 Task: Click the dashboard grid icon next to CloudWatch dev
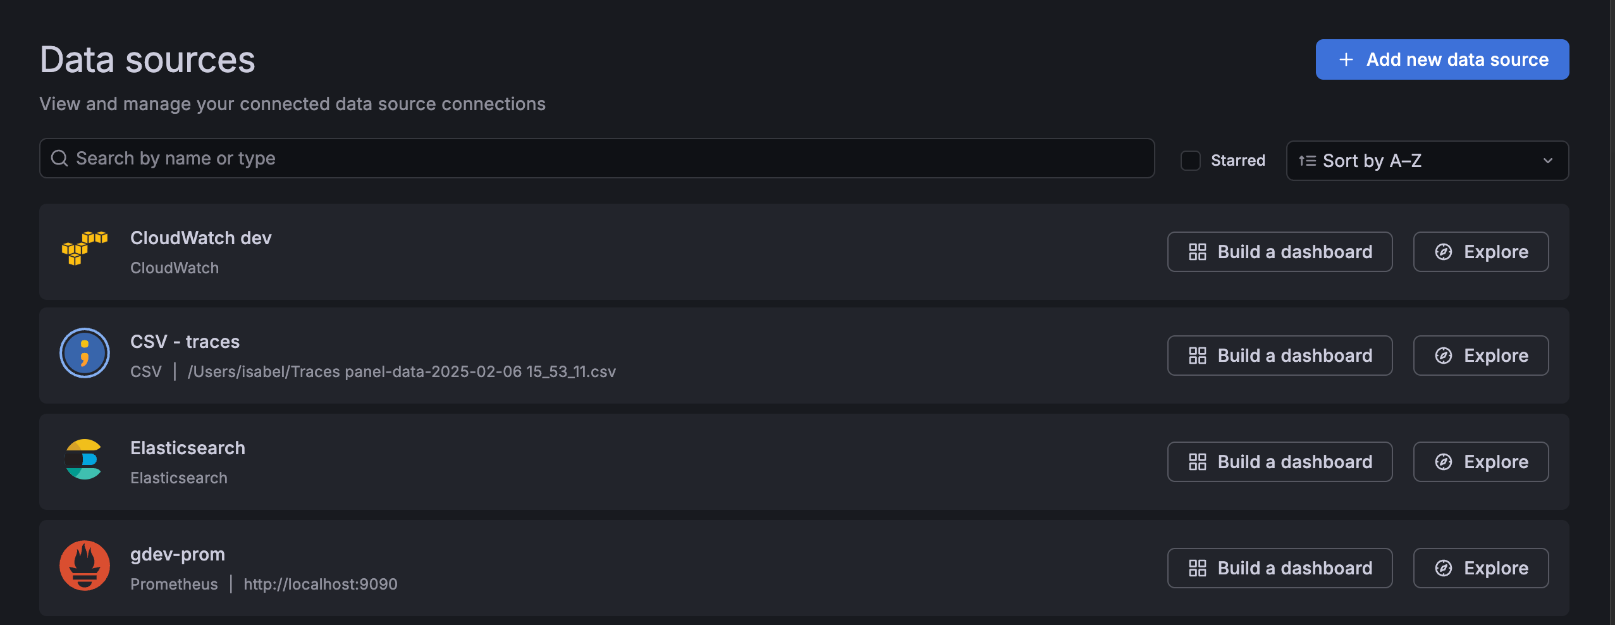(1198, 251)
